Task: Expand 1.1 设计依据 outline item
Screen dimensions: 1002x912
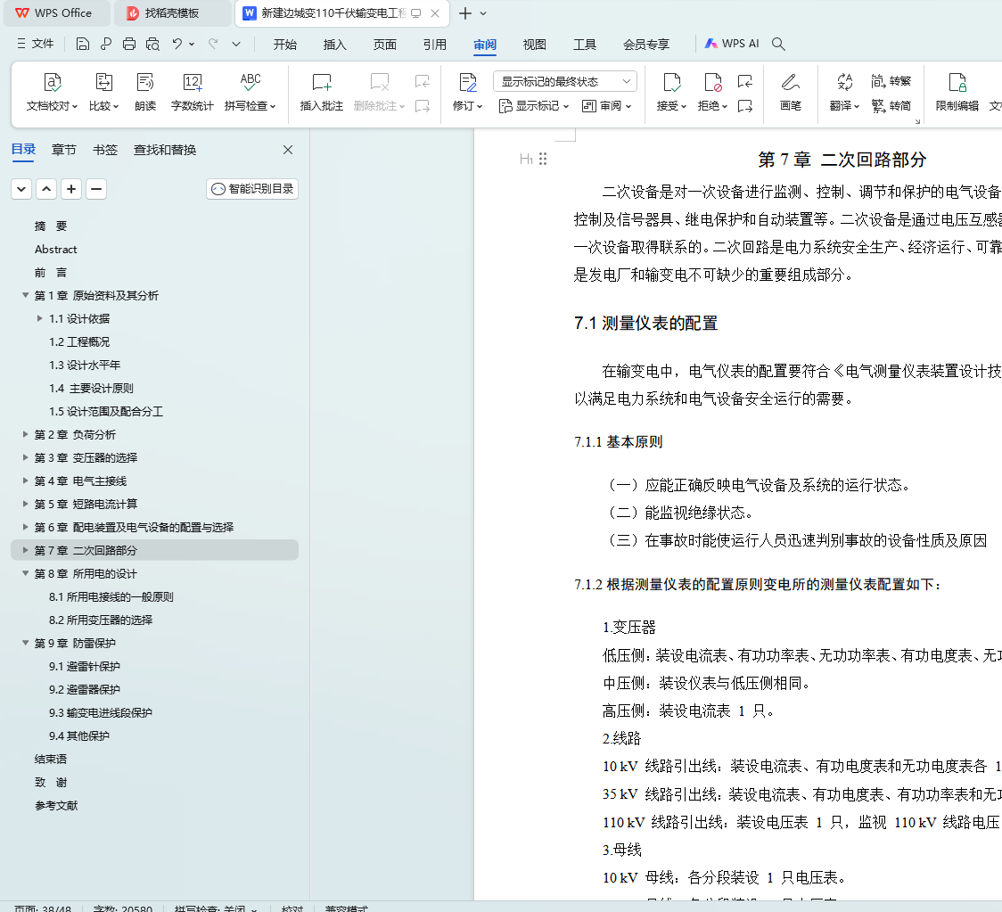Action: pos(39,318)
